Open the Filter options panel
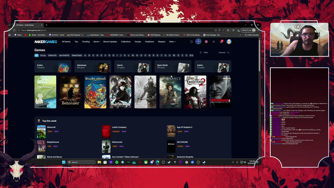 pyautogui.click(x=204, y=52)
